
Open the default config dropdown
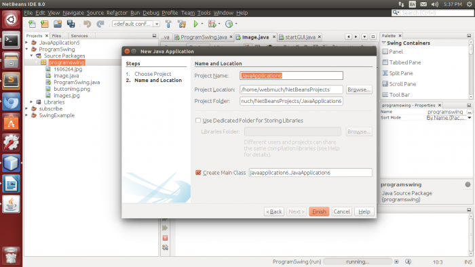point(157,24)
